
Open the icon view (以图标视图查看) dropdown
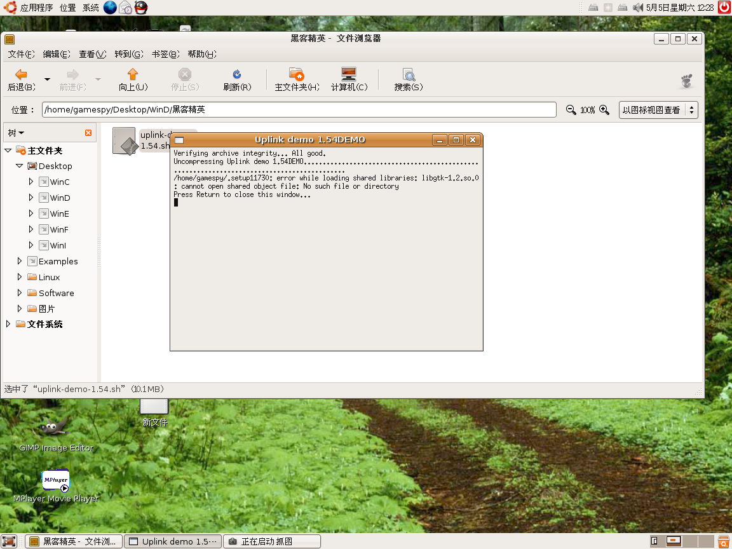(x=658, y=110)
